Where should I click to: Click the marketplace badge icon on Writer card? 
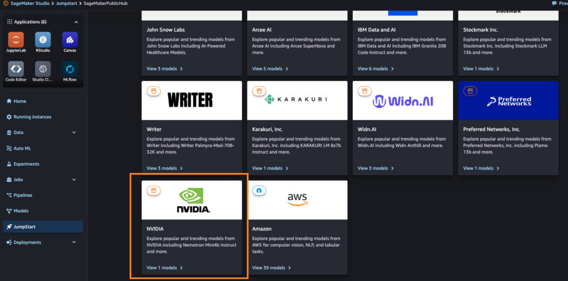click(x=154, y=91)
